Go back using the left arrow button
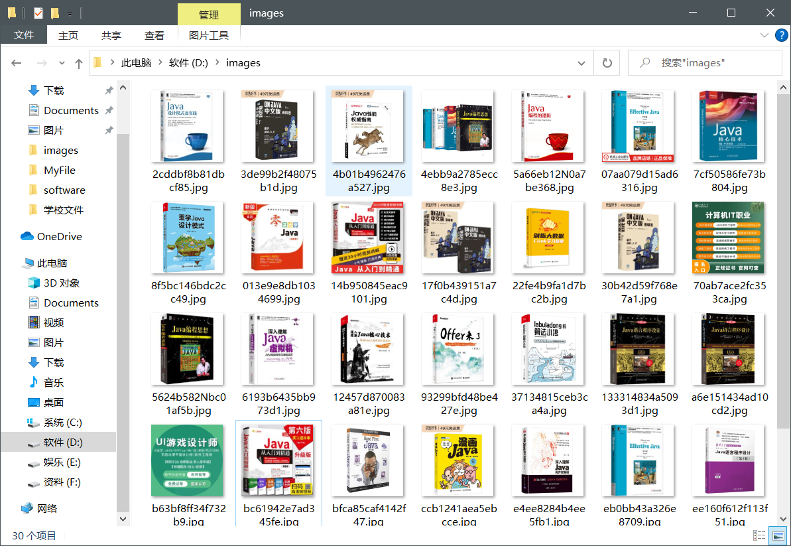Viewport: 791px width, 546px height. pos(16,63)
